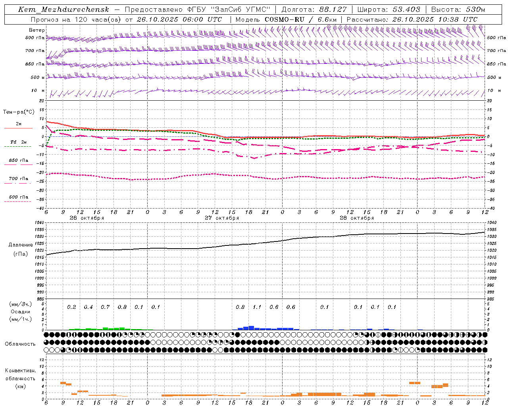Viewport: 508px width, 406px height.
Task: Click the computed time Рассчитано: 26.10.2025 10:38 UTC
Action: [412, 19]
